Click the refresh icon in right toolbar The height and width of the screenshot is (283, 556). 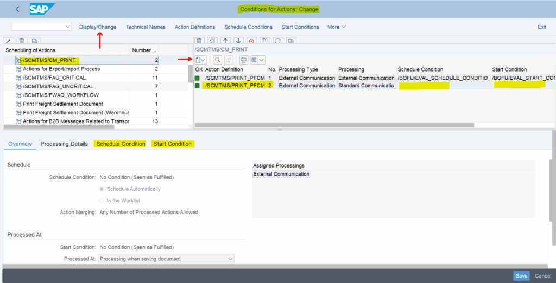[278, 41]
